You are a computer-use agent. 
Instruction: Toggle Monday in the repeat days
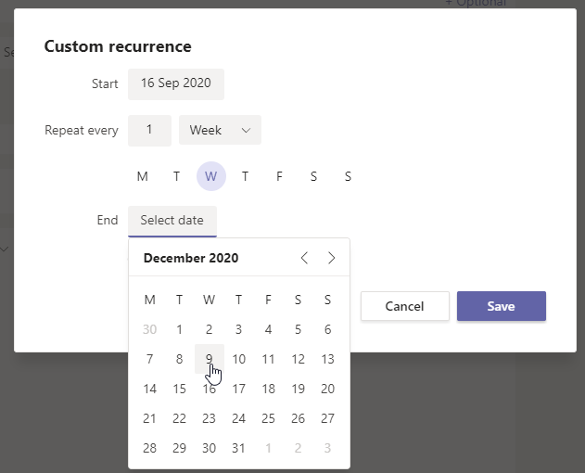point(142,176)
